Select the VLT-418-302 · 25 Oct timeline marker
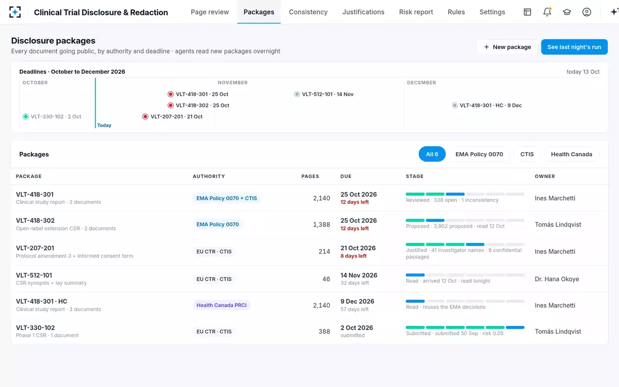 tap(199, 105)
